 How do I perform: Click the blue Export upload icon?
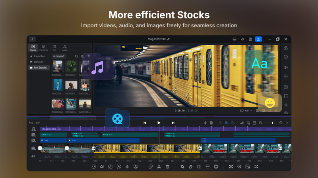point(258,39)
